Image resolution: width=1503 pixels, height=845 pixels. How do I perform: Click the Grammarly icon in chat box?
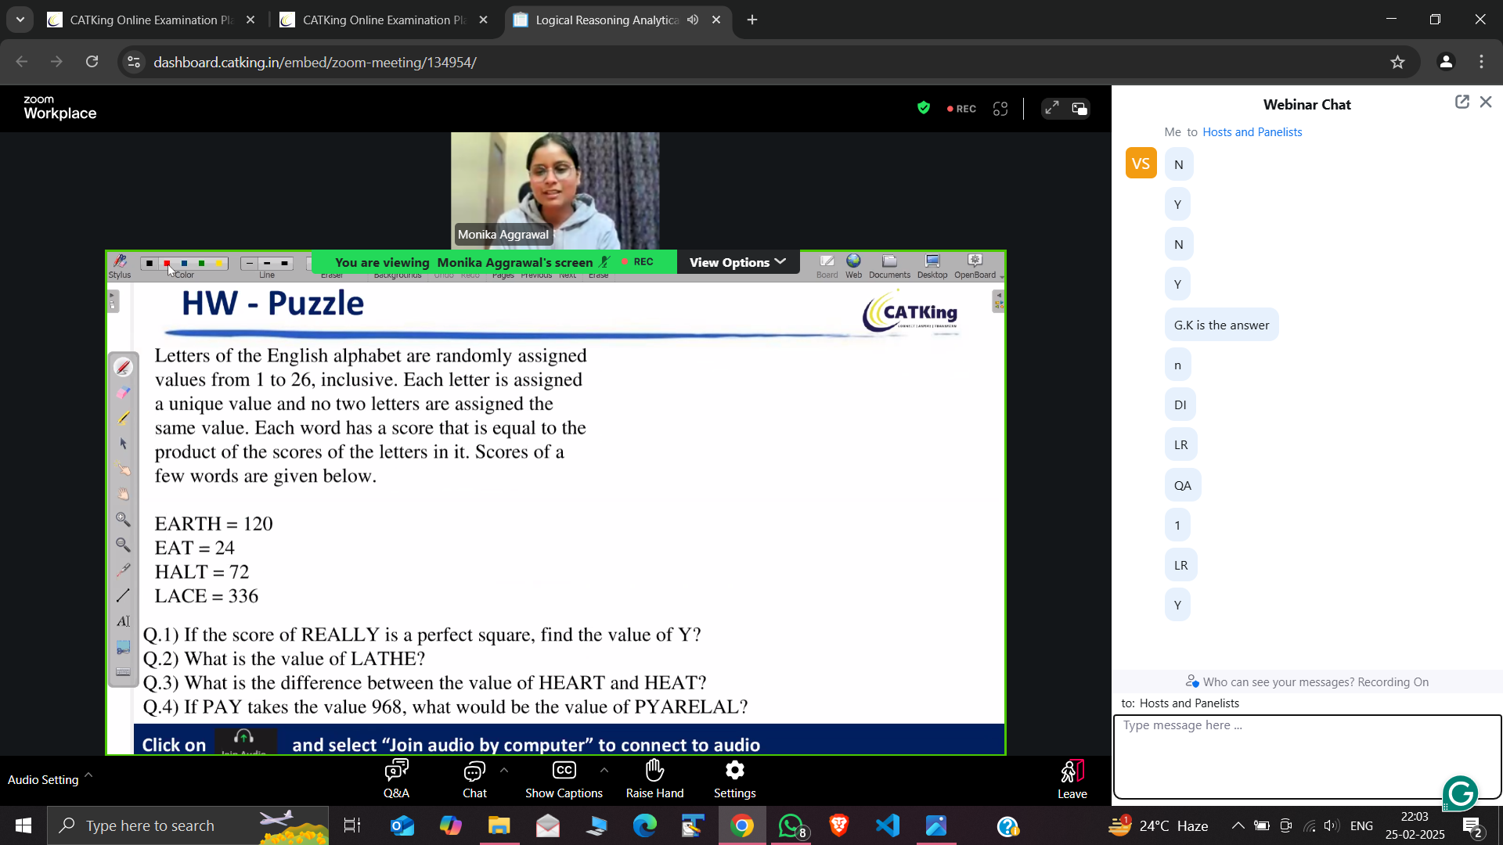(x=1460, y=793)
